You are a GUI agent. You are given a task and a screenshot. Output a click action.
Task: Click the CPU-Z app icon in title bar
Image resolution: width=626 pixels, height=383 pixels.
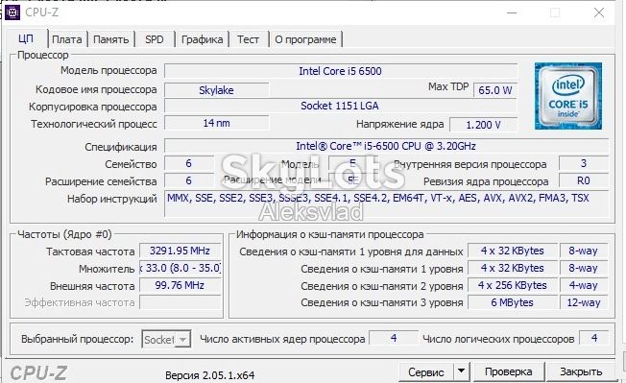click(12, 12)
